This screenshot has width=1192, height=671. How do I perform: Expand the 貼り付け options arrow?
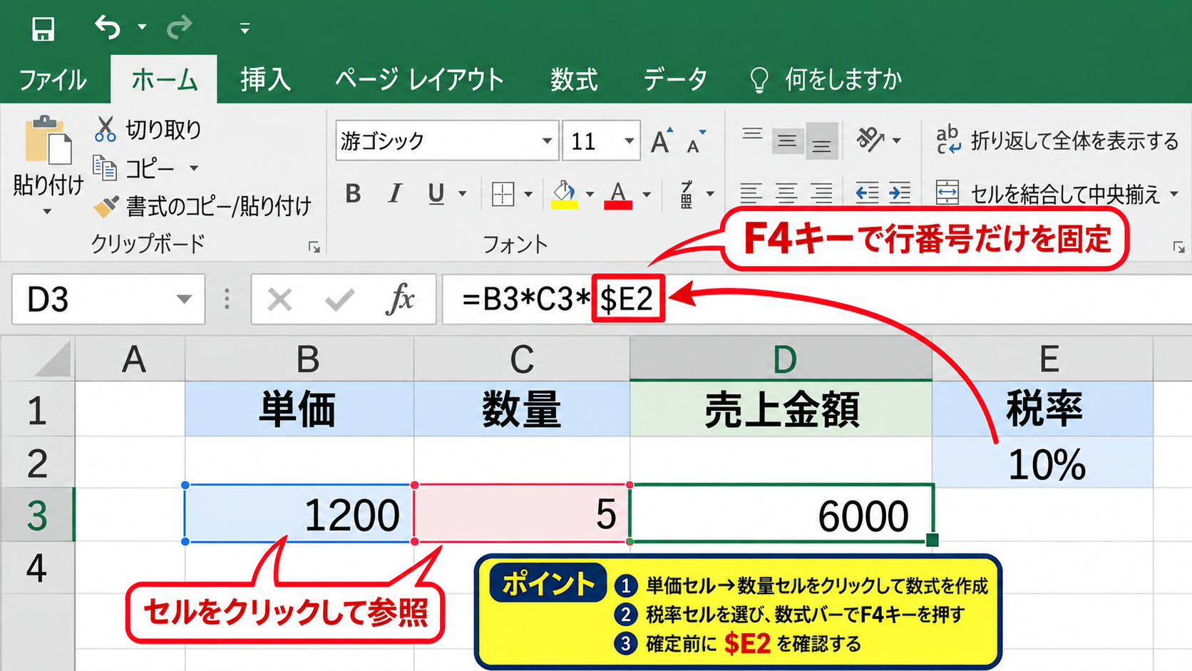(x=47, y=212)
